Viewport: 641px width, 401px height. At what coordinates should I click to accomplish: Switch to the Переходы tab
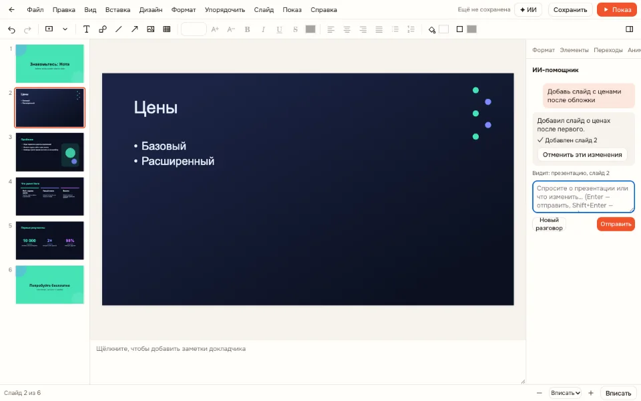click(608, 50)
